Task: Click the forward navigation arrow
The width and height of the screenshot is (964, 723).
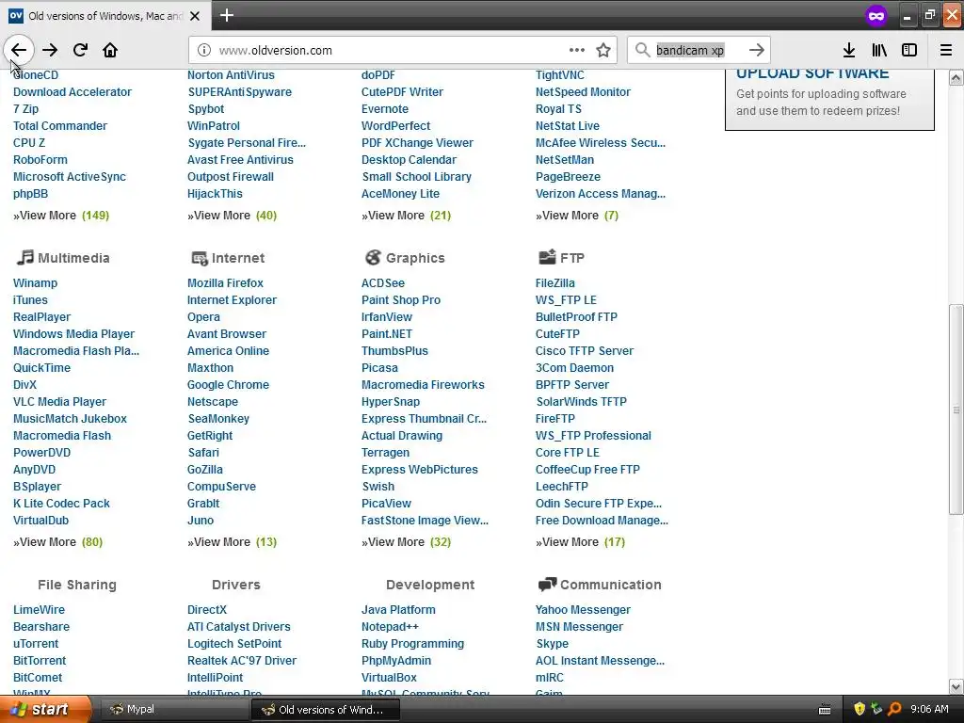Action: 50,50
